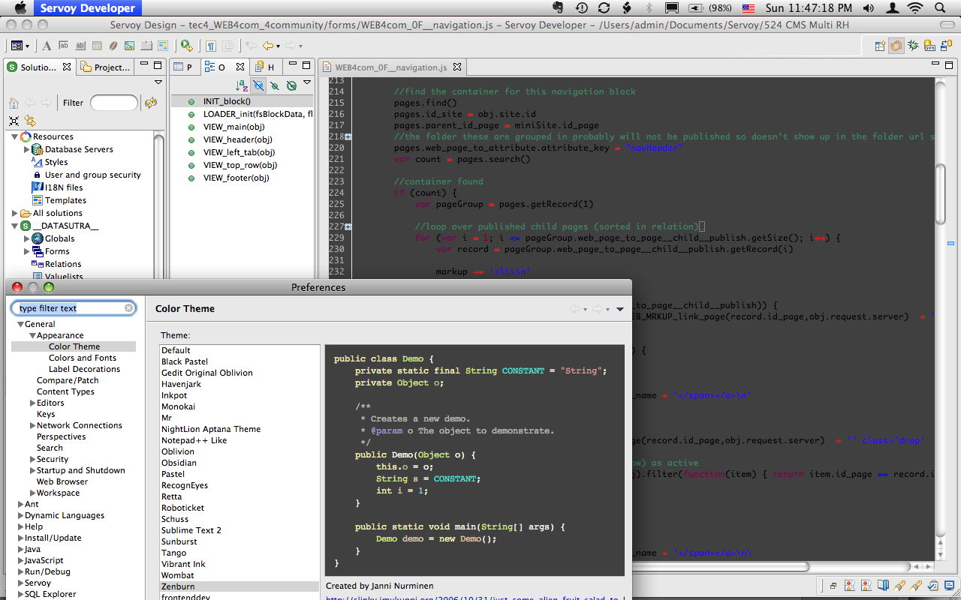Select VIEW_header(obj) in Outline
This screenshot has height=600, width=961.
(238, 139)
